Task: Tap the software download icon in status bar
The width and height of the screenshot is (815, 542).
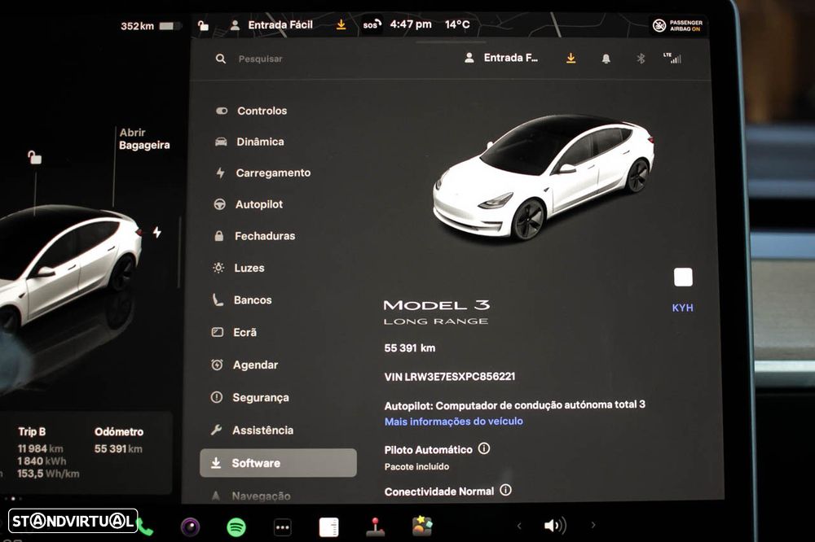Action: pos(341,24)
